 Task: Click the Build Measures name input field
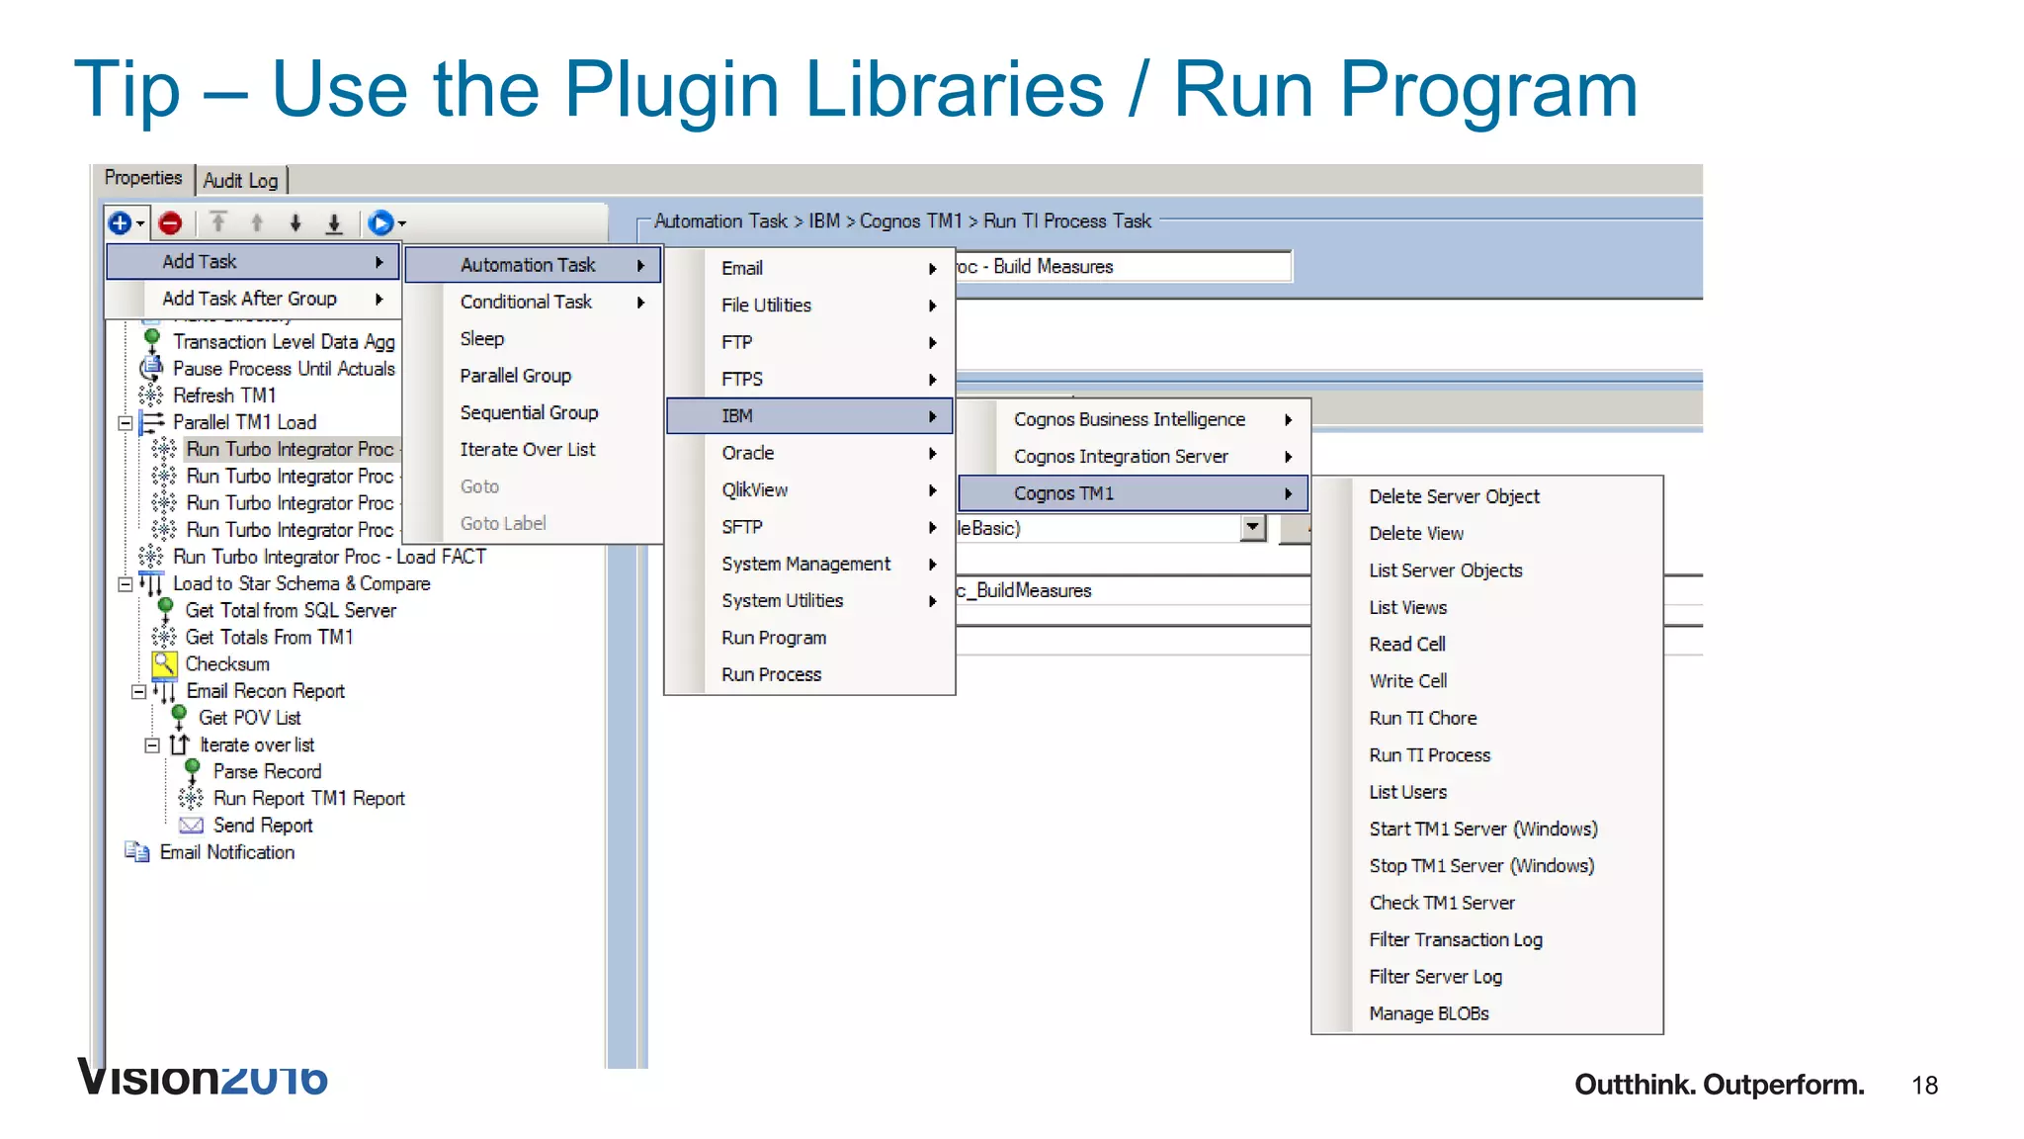(1124, 267)
